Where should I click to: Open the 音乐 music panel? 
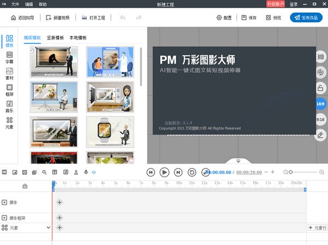(x=9, y=107)
